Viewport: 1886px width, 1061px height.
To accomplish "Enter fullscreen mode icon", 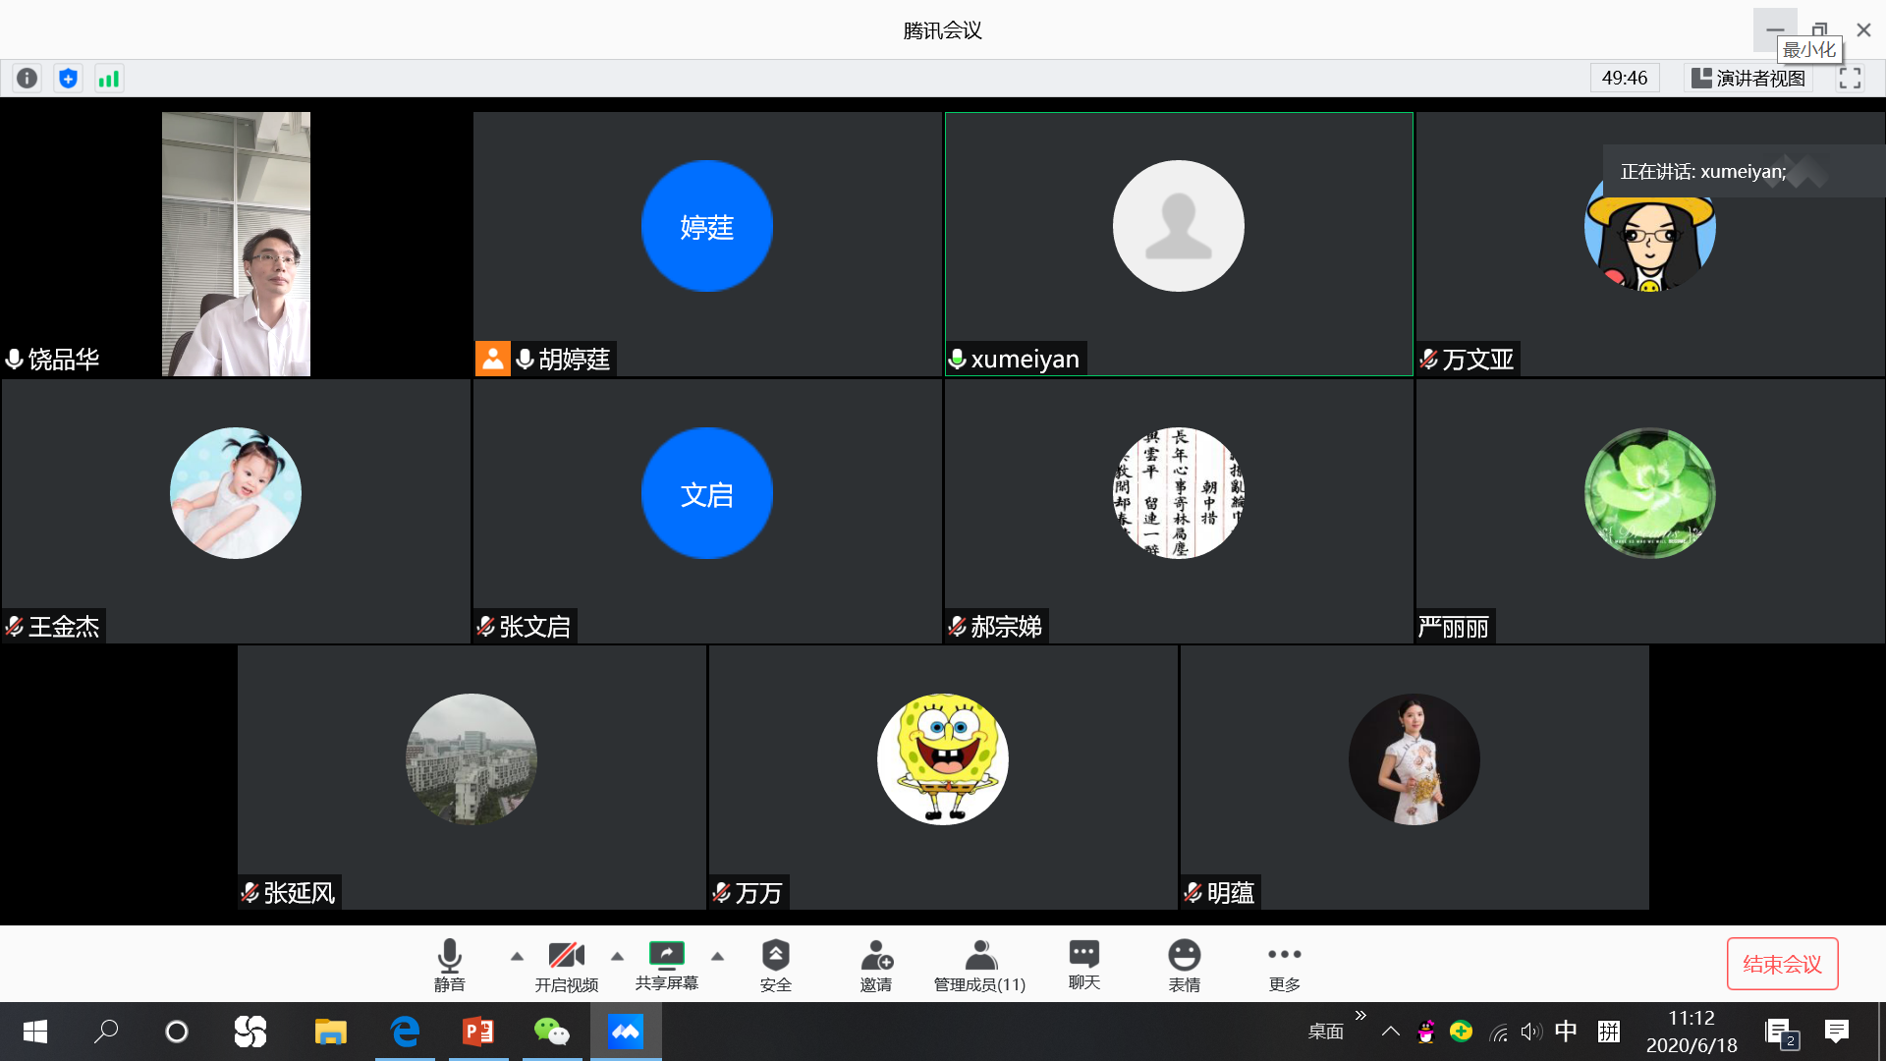I will click(x=1850, y=79).
